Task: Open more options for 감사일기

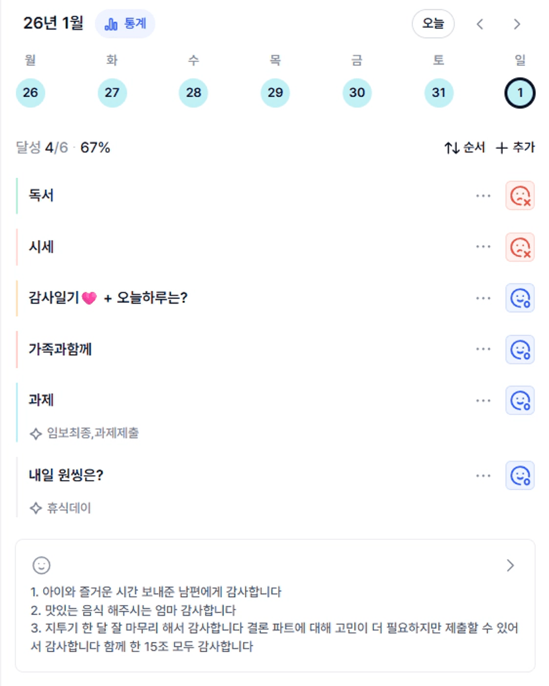Action: tap(483, 298)
